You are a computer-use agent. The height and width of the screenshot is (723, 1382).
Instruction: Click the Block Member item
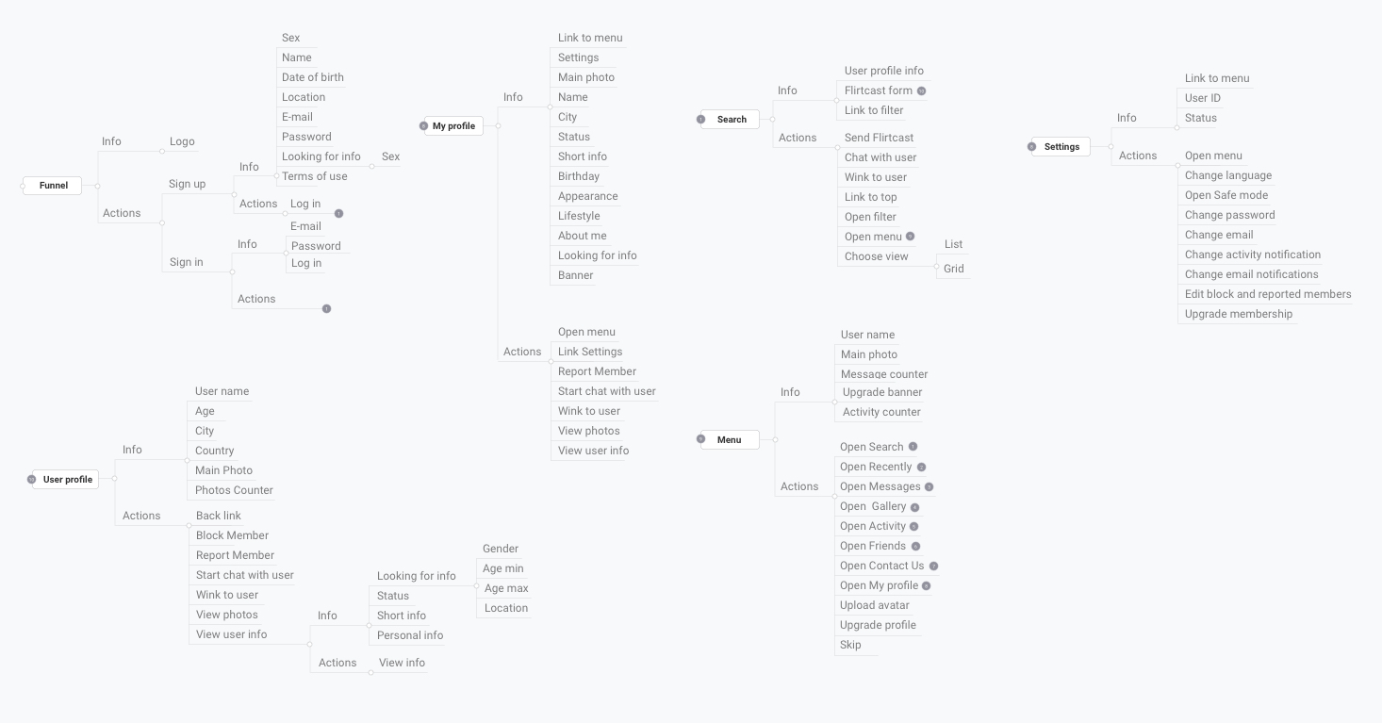point(232,535)
